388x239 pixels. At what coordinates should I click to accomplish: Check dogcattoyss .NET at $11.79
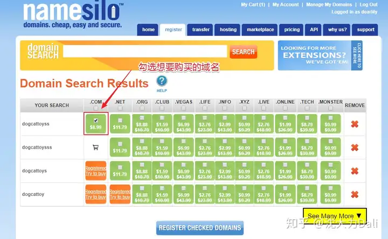coord(120,121)
